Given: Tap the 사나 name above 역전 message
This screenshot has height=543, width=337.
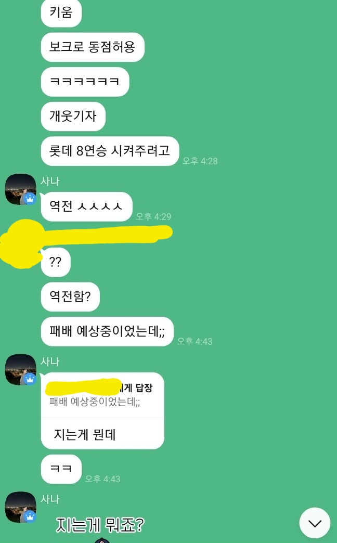Looking at the screenshot, I should 50,181.
